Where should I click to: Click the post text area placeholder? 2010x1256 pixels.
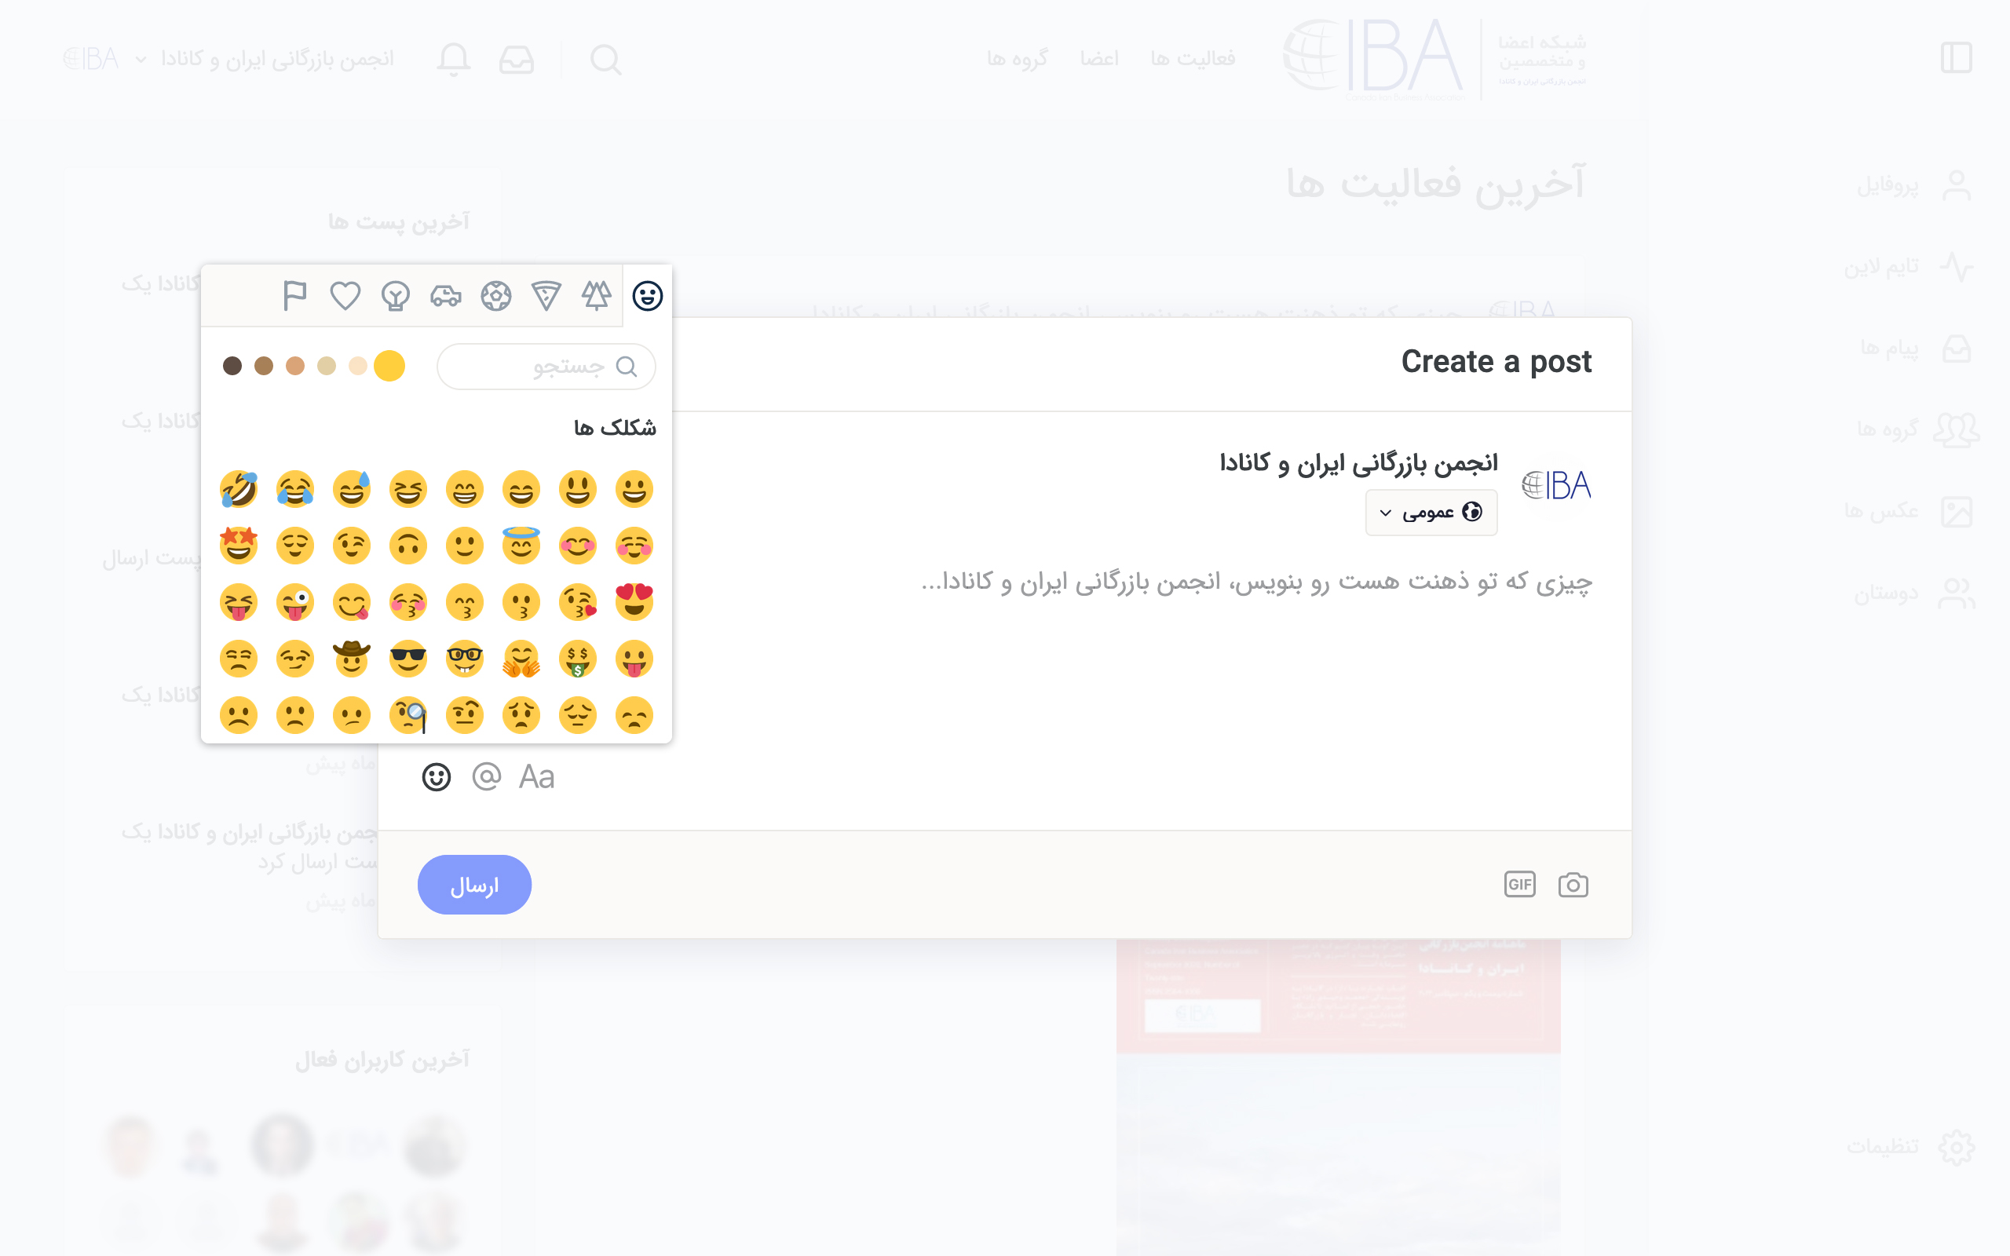(1257, 582)
